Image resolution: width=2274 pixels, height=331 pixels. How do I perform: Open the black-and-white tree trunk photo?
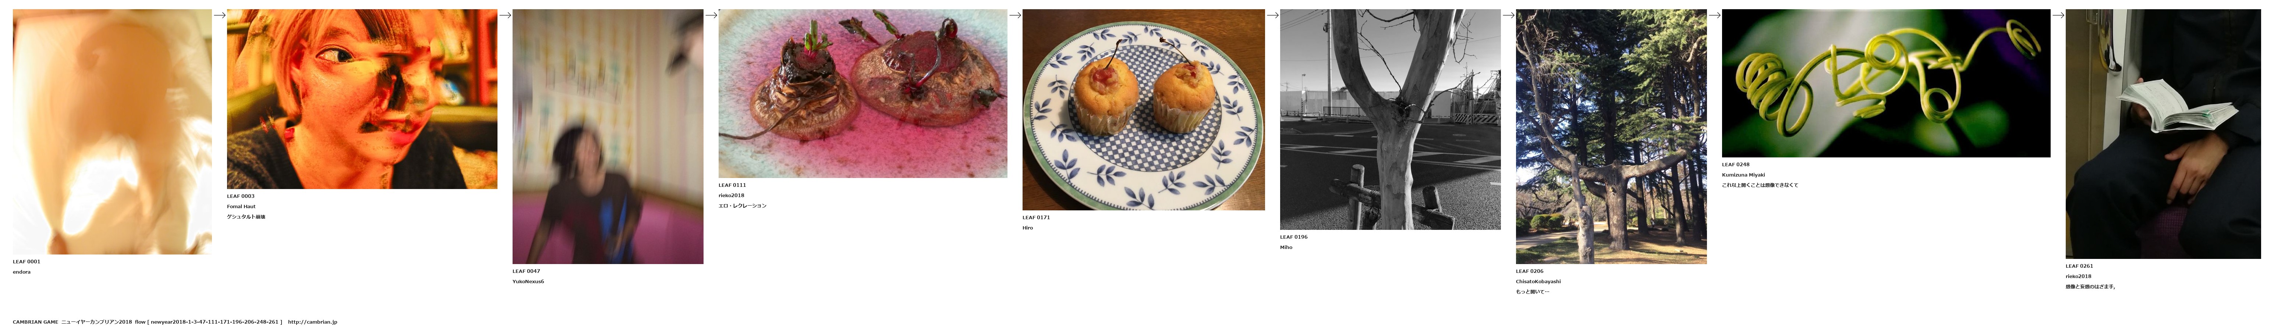(x=1391, y=119)
